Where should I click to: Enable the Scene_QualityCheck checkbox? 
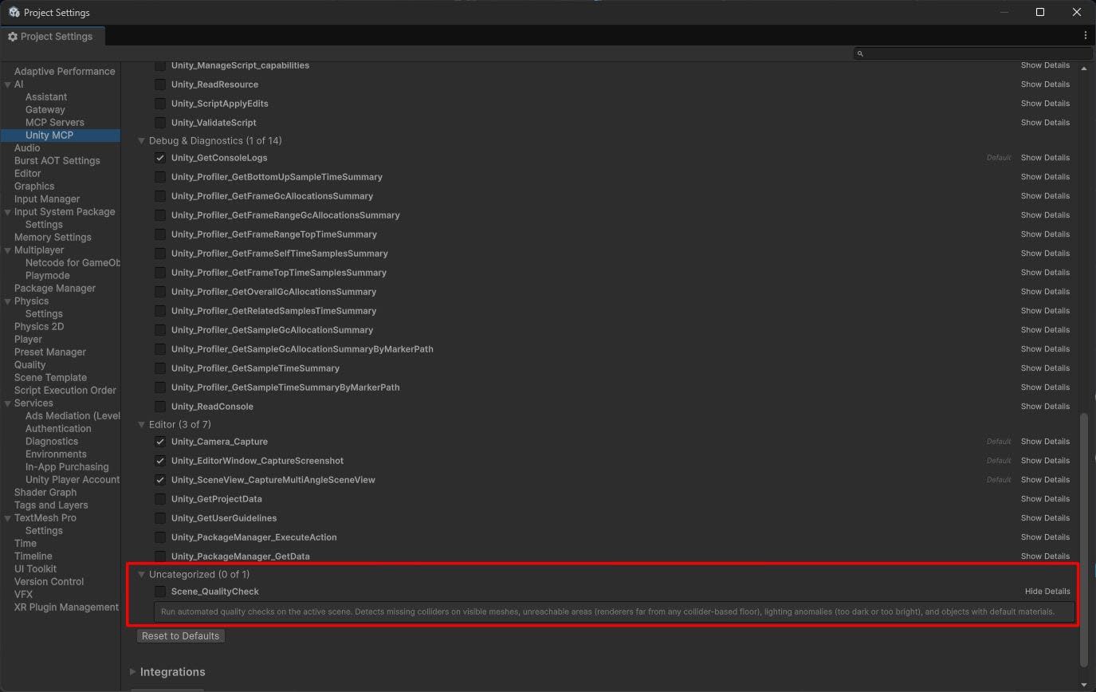pyautogui.click(x=160, y=592)
